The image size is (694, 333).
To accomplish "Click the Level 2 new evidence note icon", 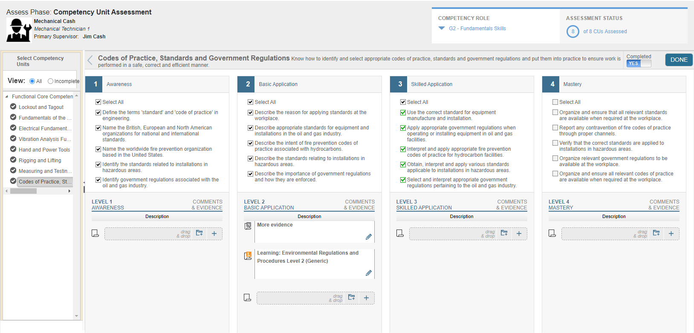I will 248,297.
